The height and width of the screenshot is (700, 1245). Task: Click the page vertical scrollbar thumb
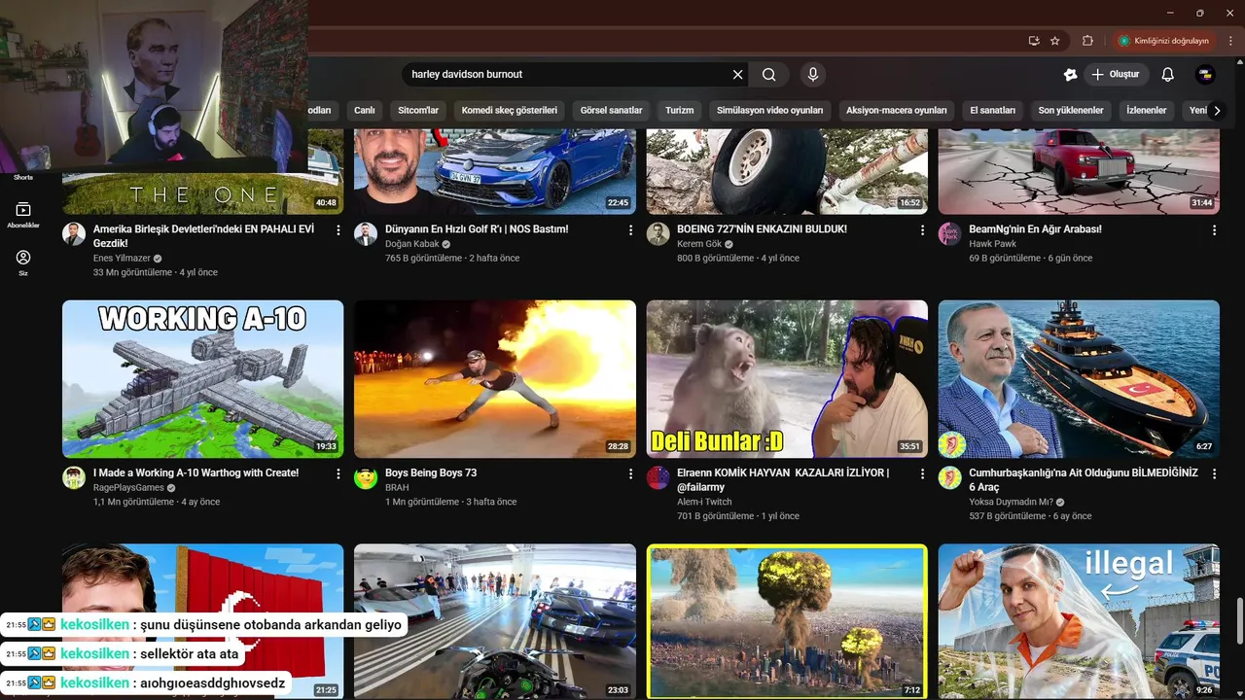coord(1238,620)
